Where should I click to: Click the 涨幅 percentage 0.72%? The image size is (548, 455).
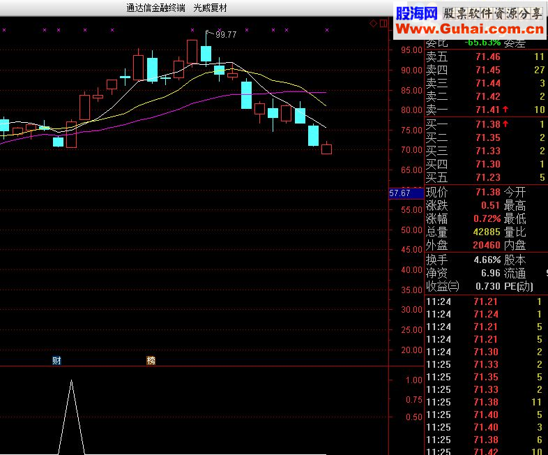pyautogui.click(x=487, y=218)
